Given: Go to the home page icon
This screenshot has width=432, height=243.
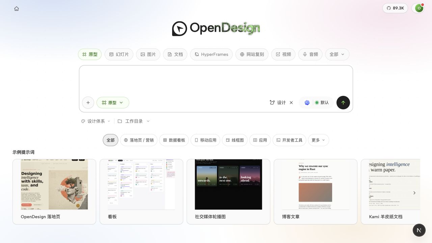Looking at the screenshot, I should coord(17,8).
